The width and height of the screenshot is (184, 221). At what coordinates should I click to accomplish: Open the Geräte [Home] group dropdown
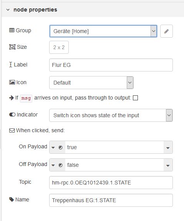coord(103,31)
